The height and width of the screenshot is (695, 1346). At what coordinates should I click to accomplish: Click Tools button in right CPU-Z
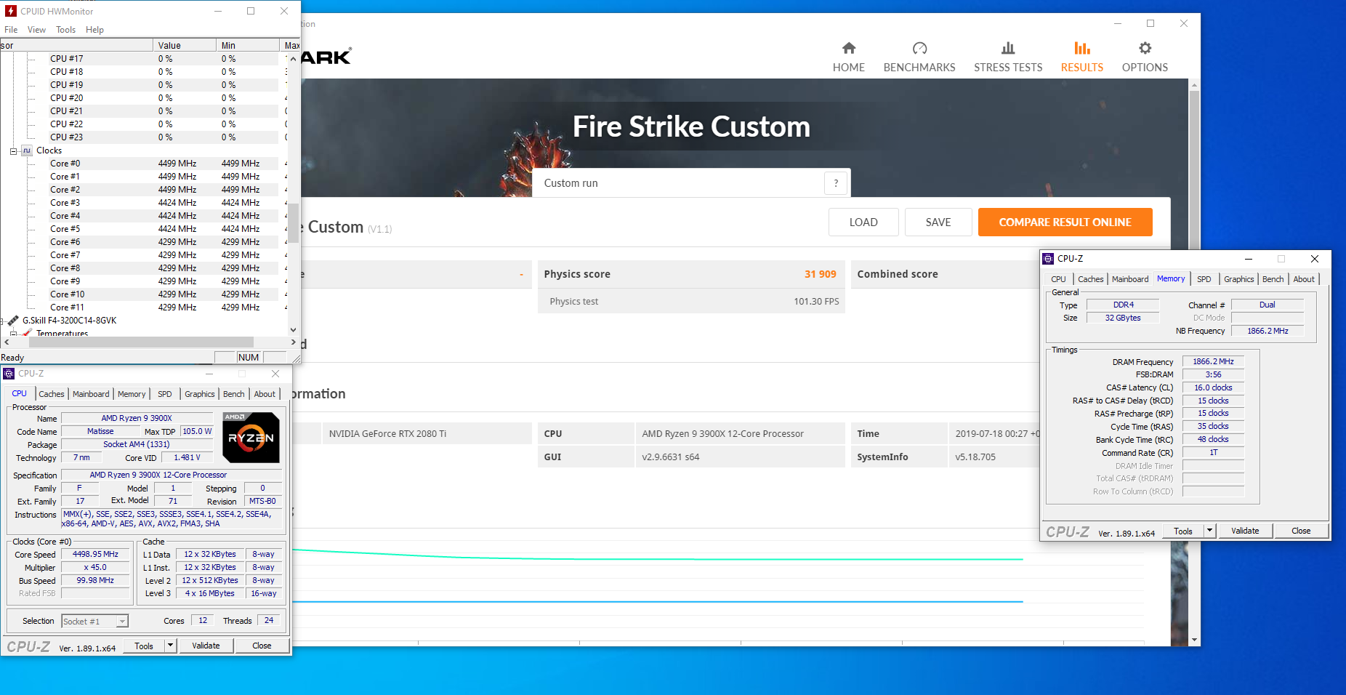(1183, 531)
